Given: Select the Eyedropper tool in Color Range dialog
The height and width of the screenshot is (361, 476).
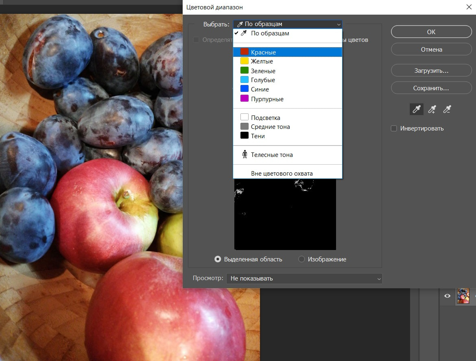Looking at the screenshot, I should coord(417,109).
